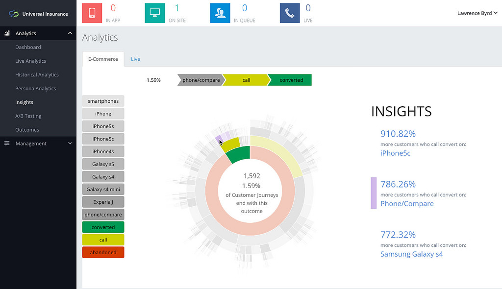502x289 pixels.
Task: Toggle the green converted legend filter
Action: 103,227
